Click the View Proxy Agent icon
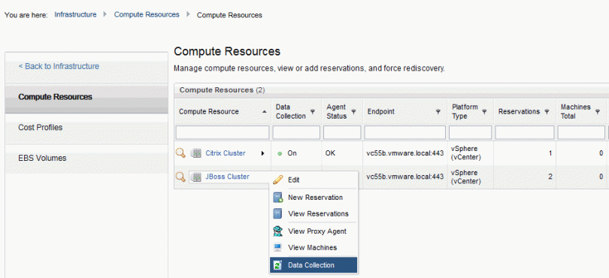The image size is (609, 278). point(277,231)
